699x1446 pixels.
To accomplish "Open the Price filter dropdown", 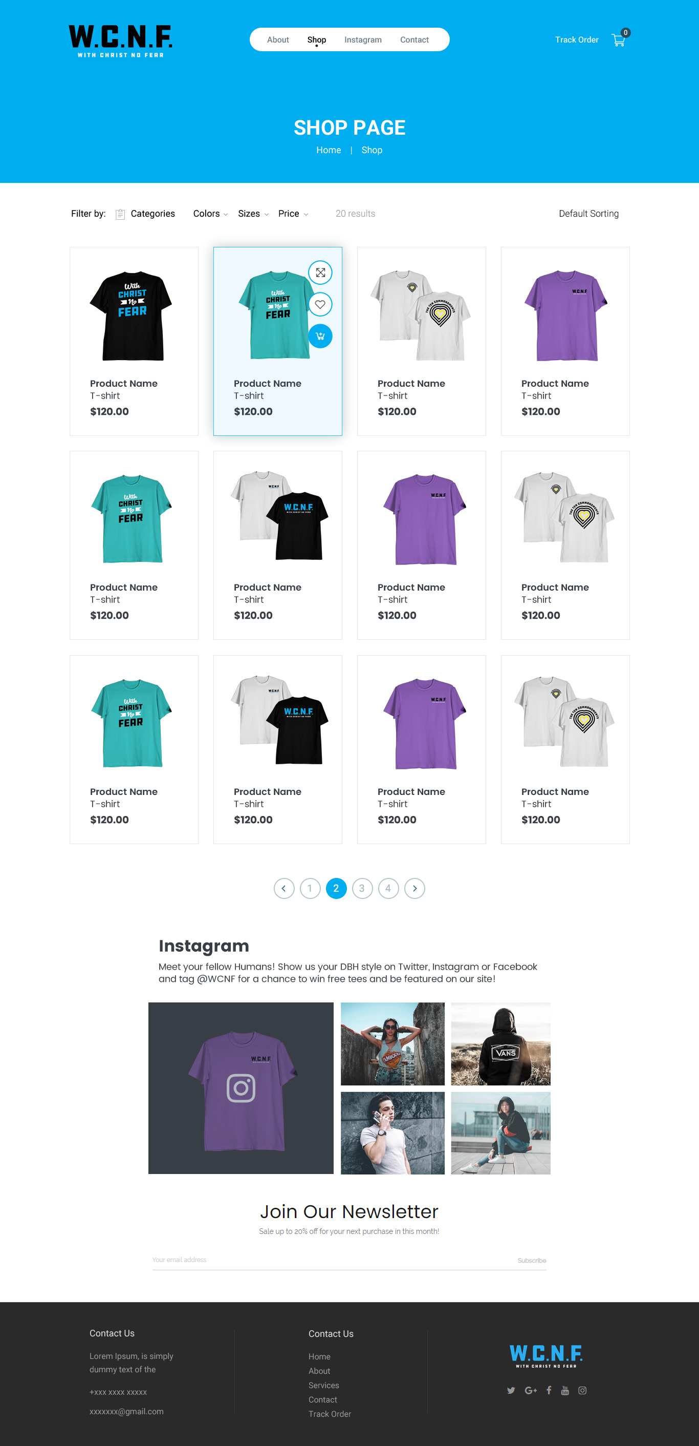I will click(x=293, y=214).
